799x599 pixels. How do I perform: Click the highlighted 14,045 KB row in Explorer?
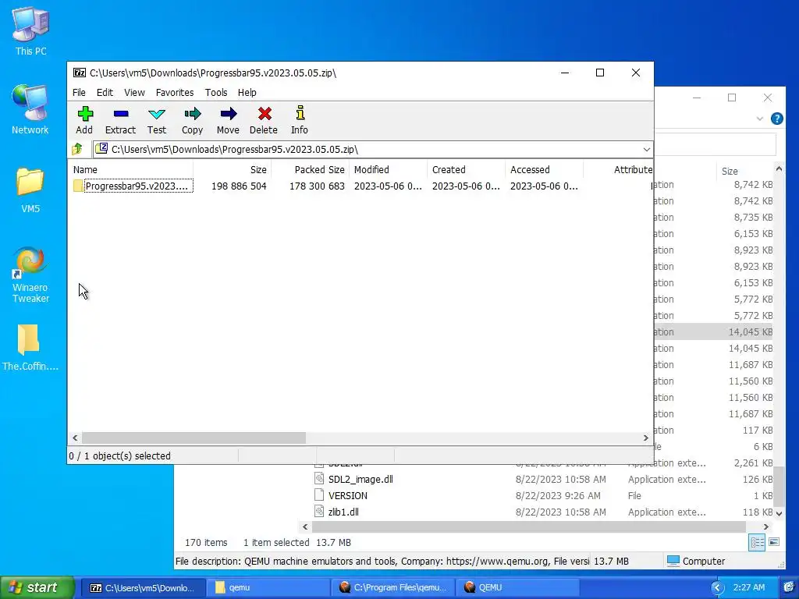tap(713, 331)
